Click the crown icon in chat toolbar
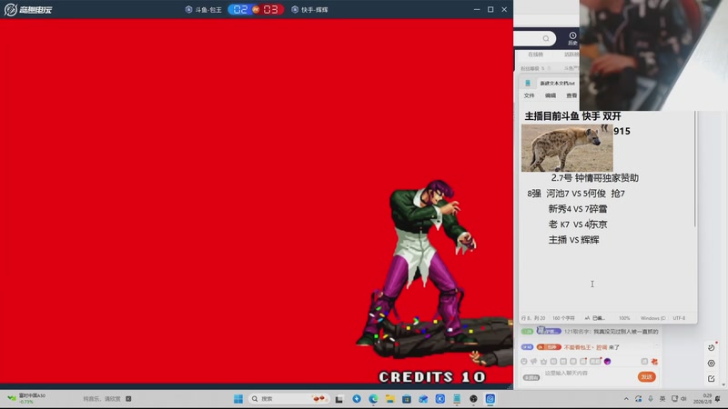The image size is (728, 409). point(543,361)
